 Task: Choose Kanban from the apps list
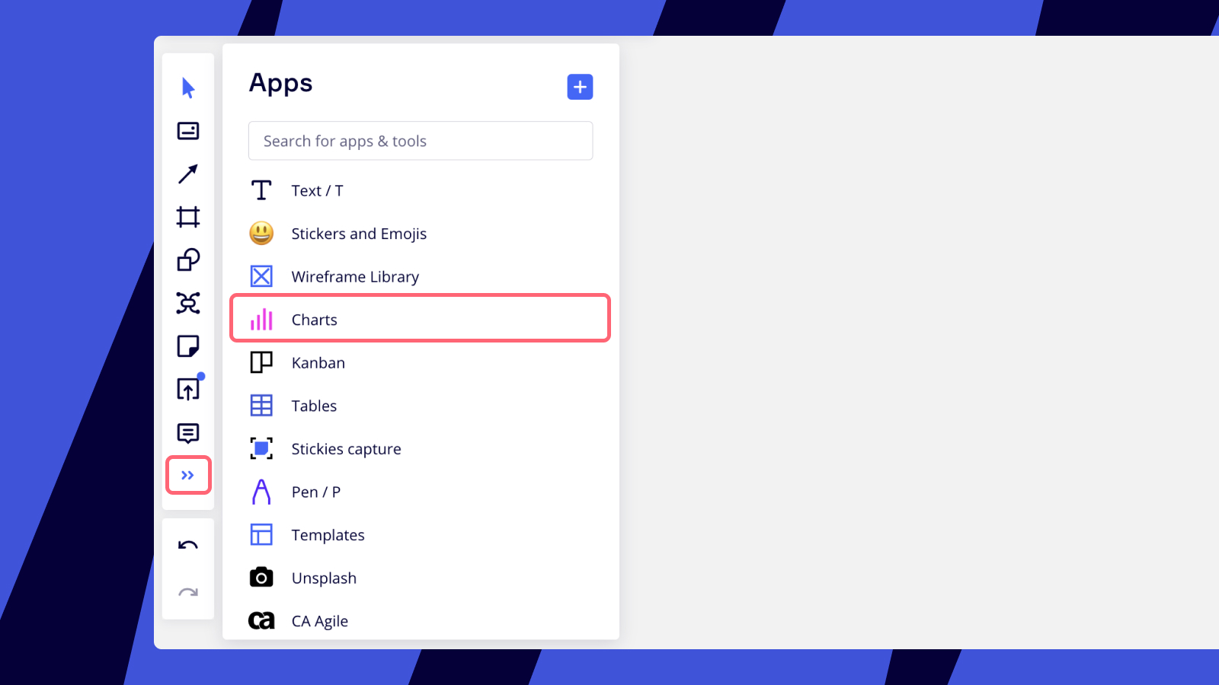421,363
